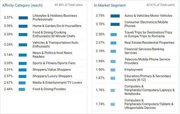This screenshot has height=114, width=180.
Task: Select the Trips to Romania travel segment
Action: click(148, 34)
